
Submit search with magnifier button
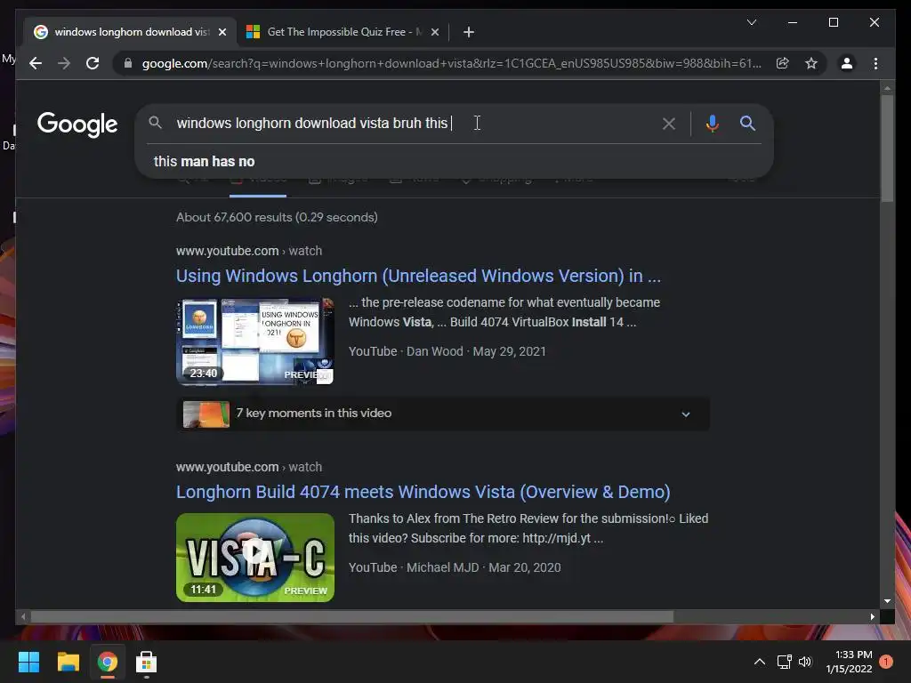click(x=747, y=123)
